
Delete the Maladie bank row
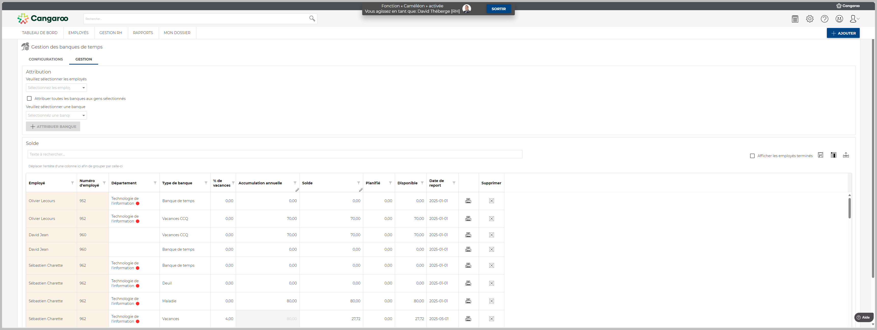[491, 301]
